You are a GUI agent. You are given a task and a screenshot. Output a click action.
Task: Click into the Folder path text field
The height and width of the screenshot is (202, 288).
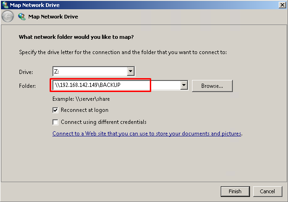pyautogui.click(x=116, y=85)
